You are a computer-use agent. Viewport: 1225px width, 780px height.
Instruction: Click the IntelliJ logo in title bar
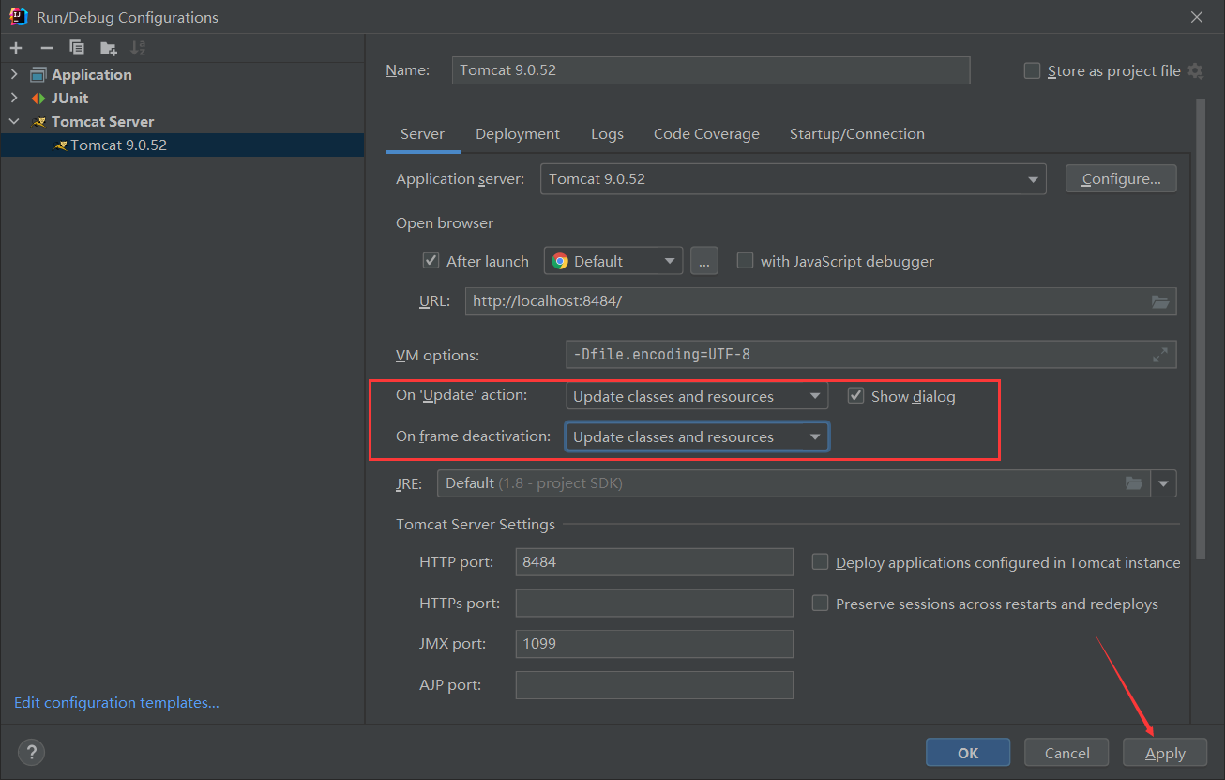(18, 17)
